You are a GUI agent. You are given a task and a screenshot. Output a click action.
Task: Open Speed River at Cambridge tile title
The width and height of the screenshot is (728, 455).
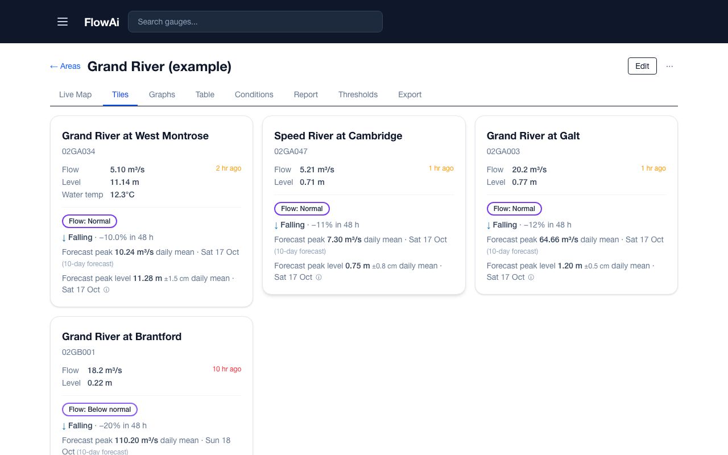click(x=338, y=136)
